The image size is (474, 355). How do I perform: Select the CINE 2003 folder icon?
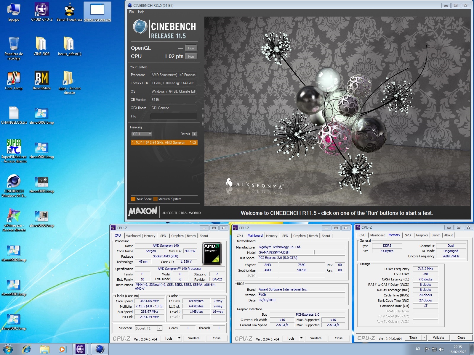[x=42, y=46]
